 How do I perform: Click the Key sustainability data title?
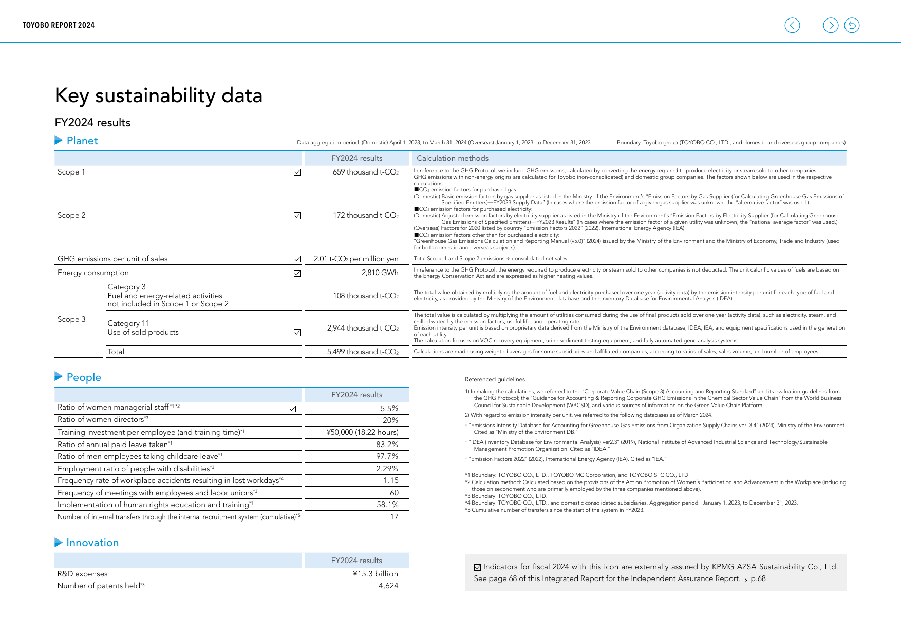(159, 95)
